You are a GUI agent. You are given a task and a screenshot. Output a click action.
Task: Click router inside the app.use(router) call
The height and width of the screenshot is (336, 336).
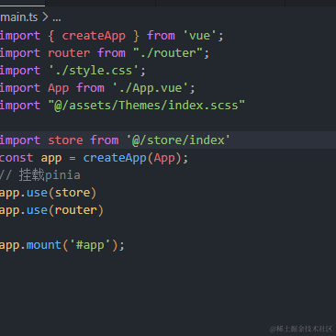pos(76,210)
